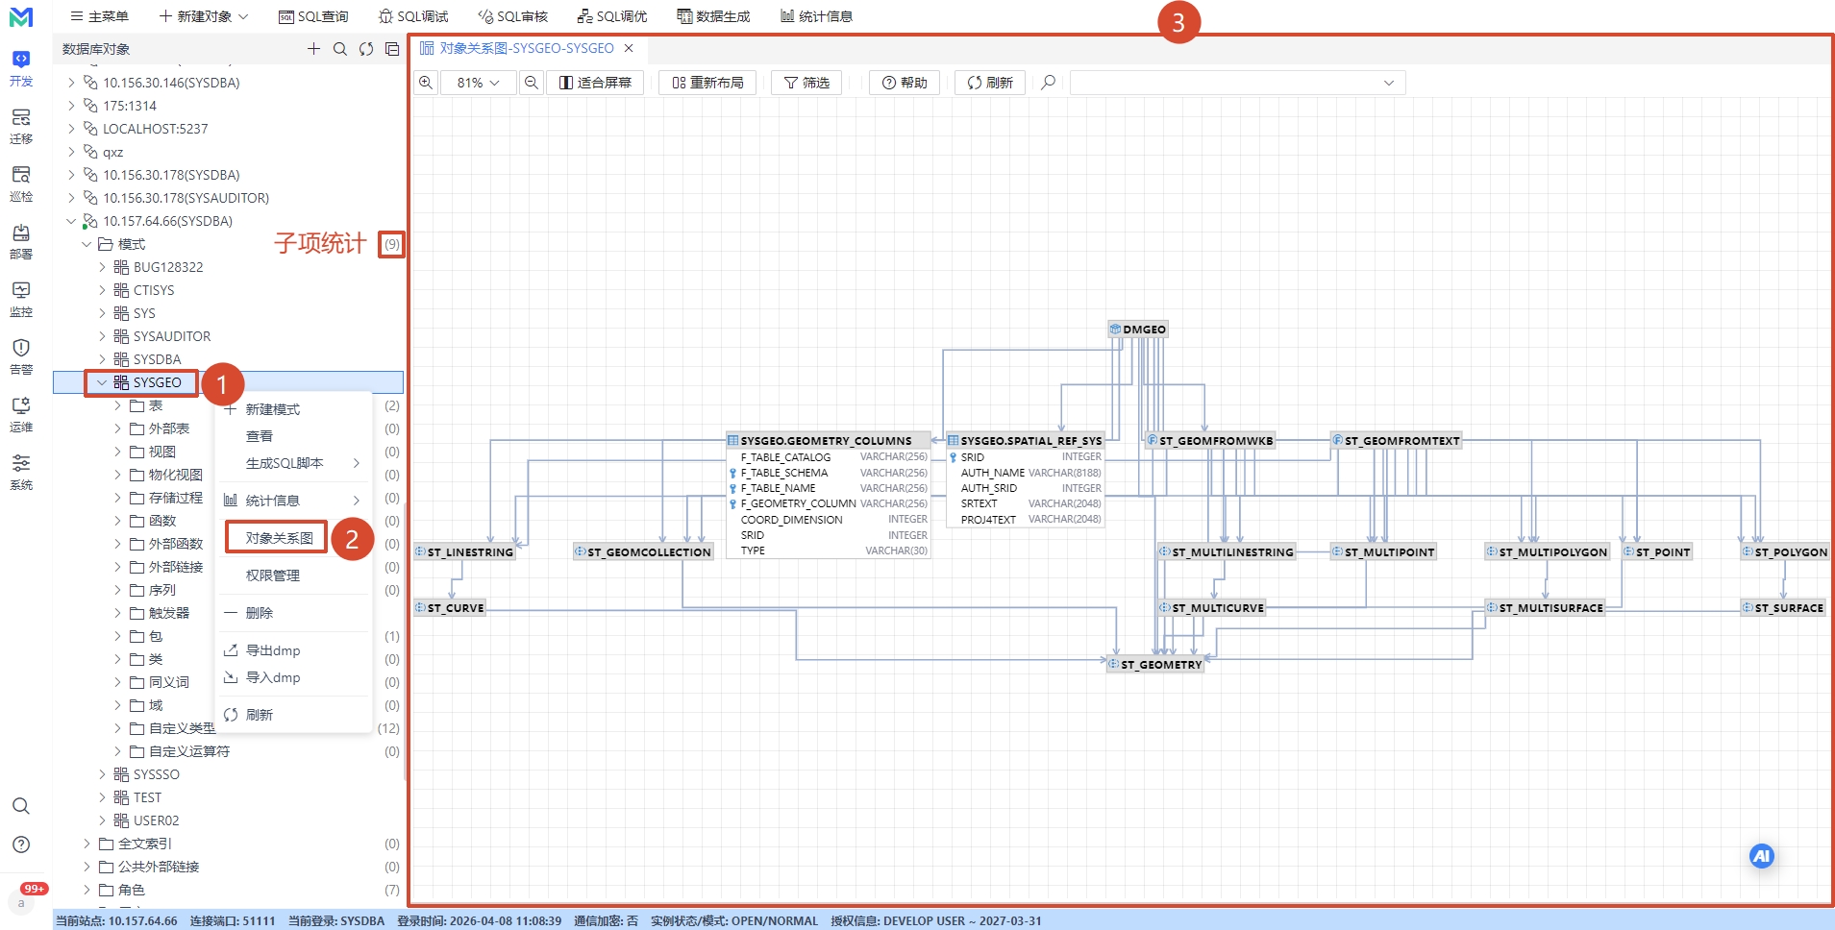Image resolution: width=1835 pixels, height=930 pixels.
Task: Open 统计信息 from the top toolbar
Action: pos(816,16)
